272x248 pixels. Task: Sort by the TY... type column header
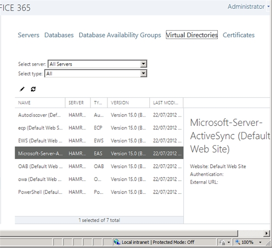tap(99, 103)
